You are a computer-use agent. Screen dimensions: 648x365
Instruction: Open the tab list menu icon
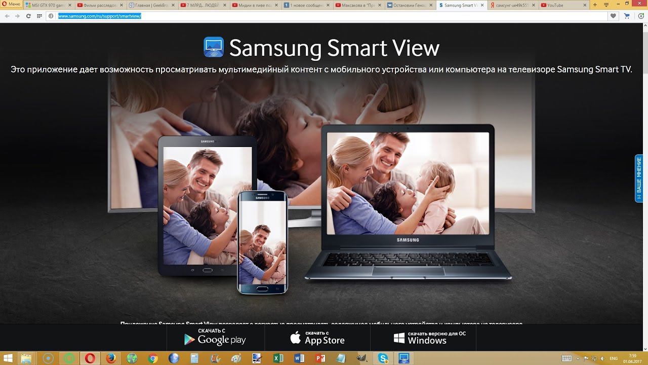[606, 5]
